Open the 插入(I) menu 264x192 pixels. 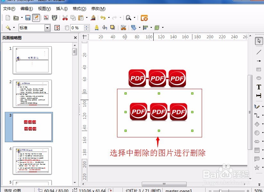pos(62,9)
